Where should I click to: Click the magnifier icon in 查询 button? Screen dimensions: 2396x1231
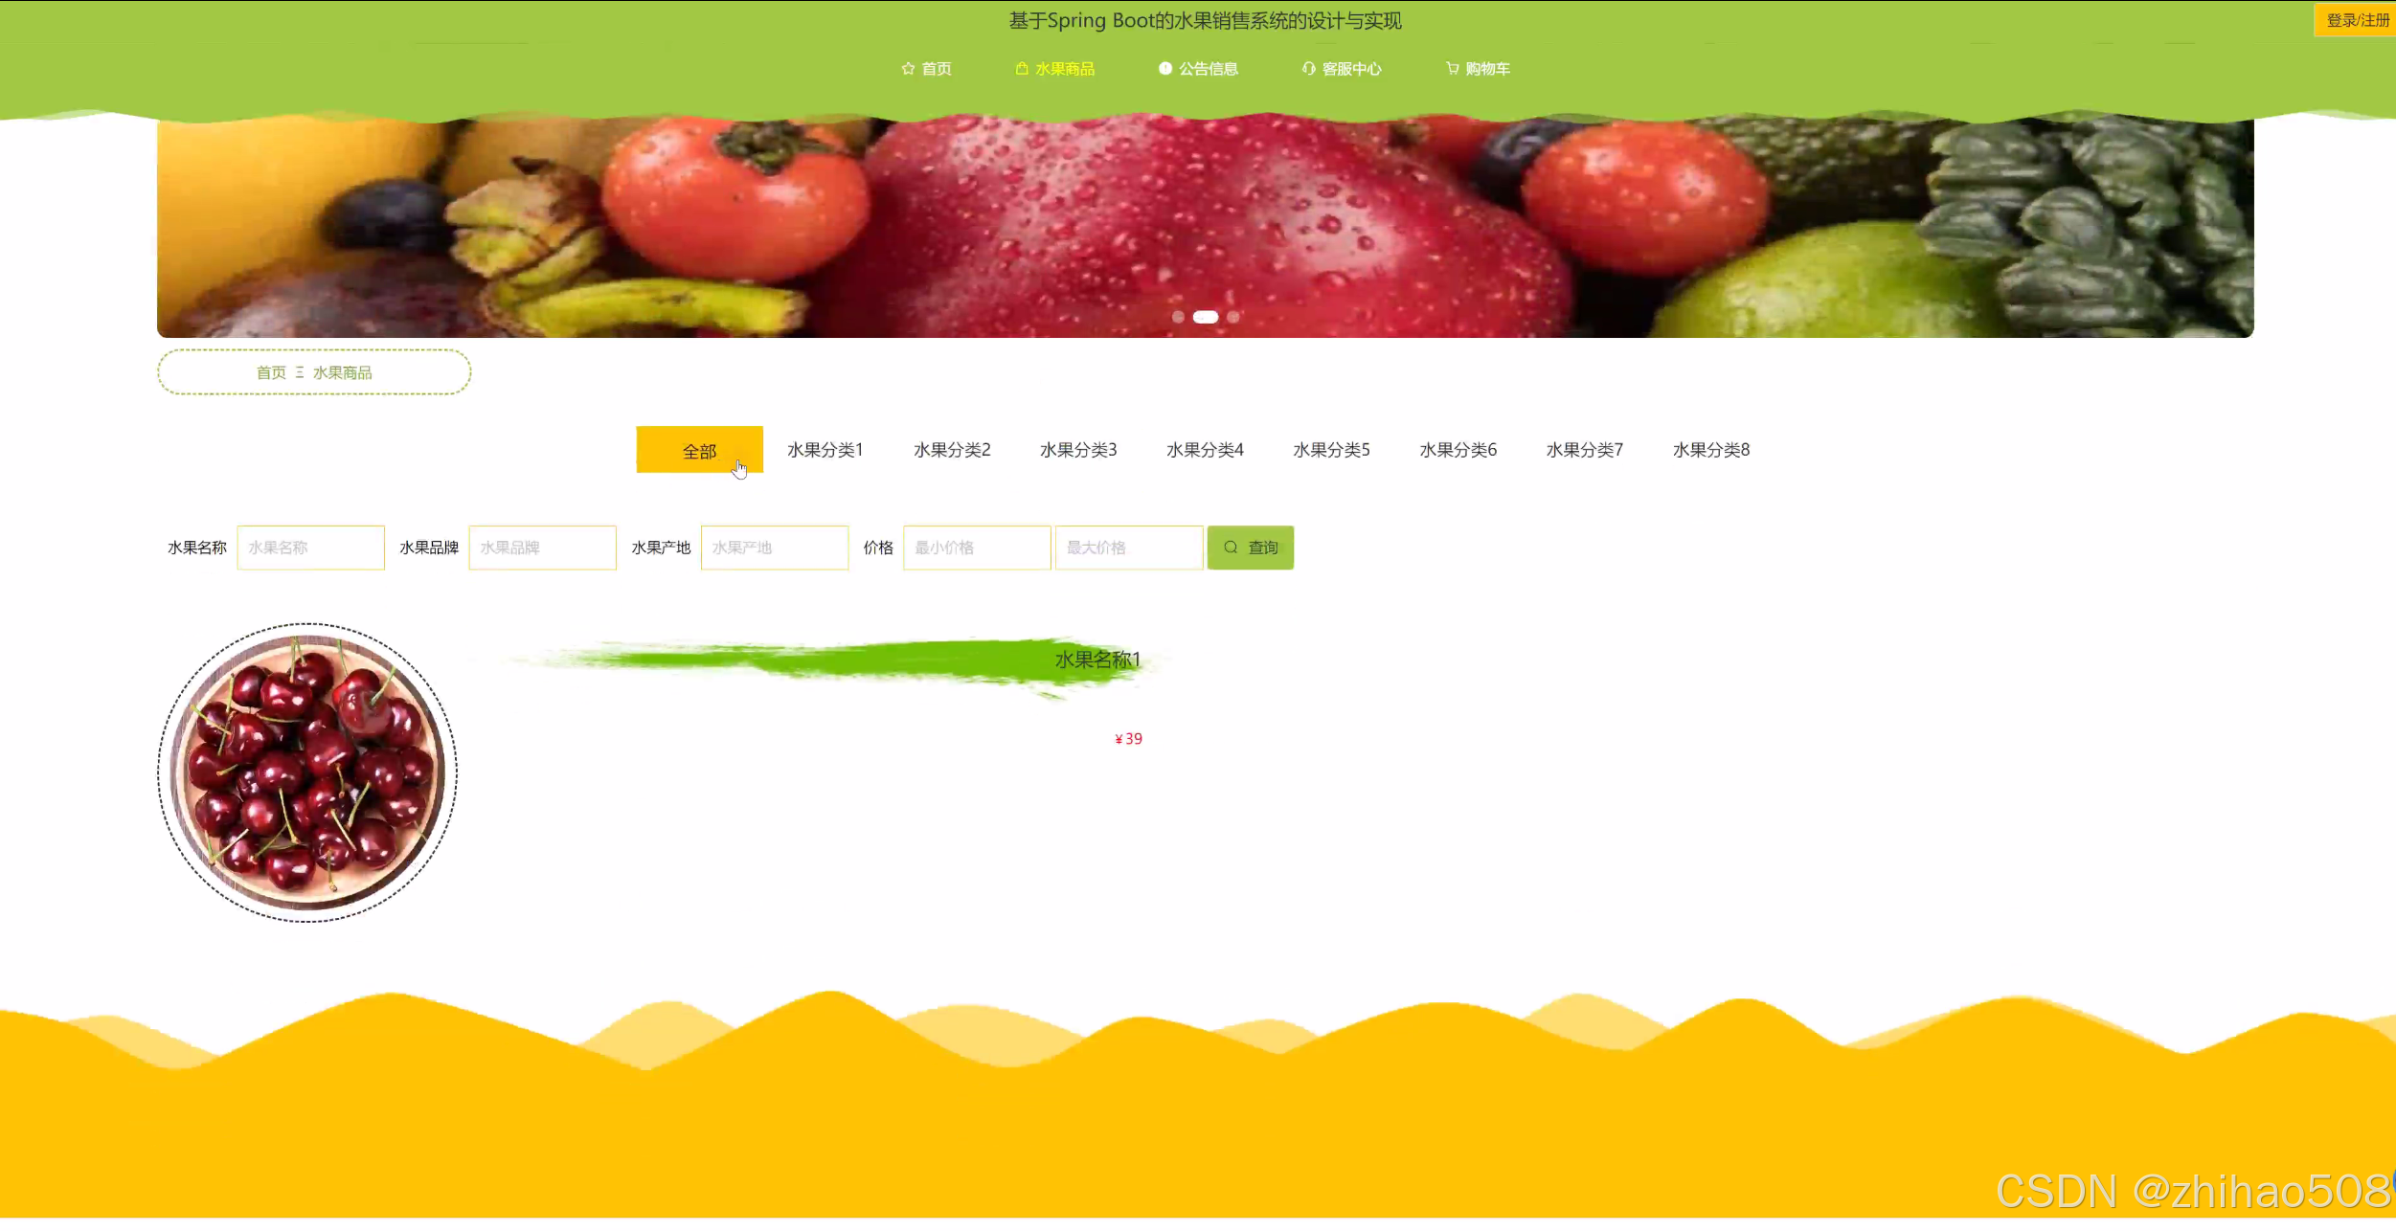coord(1231,548)
